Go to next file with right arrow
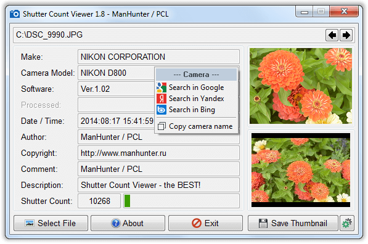This screenshot has width=368, height=244. point(346,35)
